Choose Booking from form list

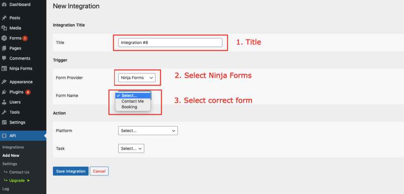coord(129,107)
